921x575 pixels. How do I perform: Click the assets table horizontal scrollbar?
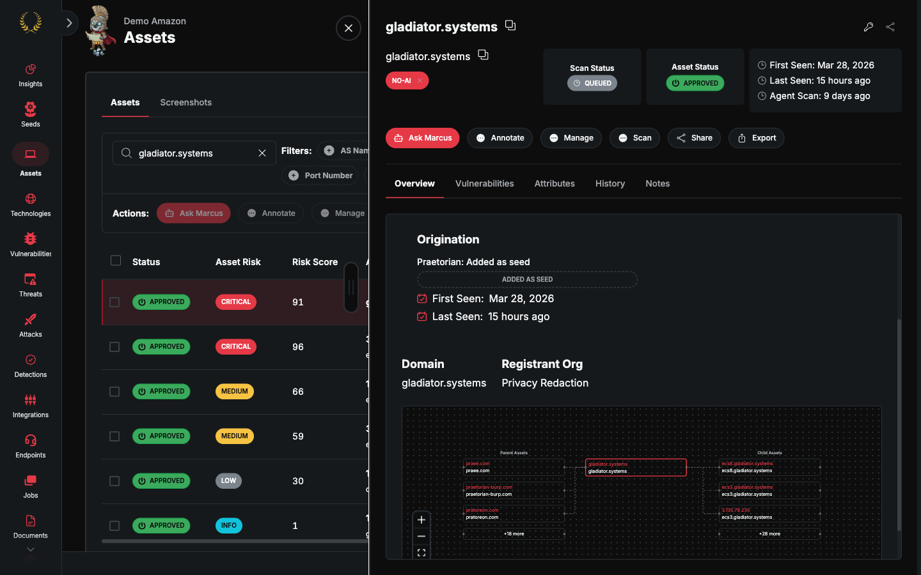click(235, 541)
